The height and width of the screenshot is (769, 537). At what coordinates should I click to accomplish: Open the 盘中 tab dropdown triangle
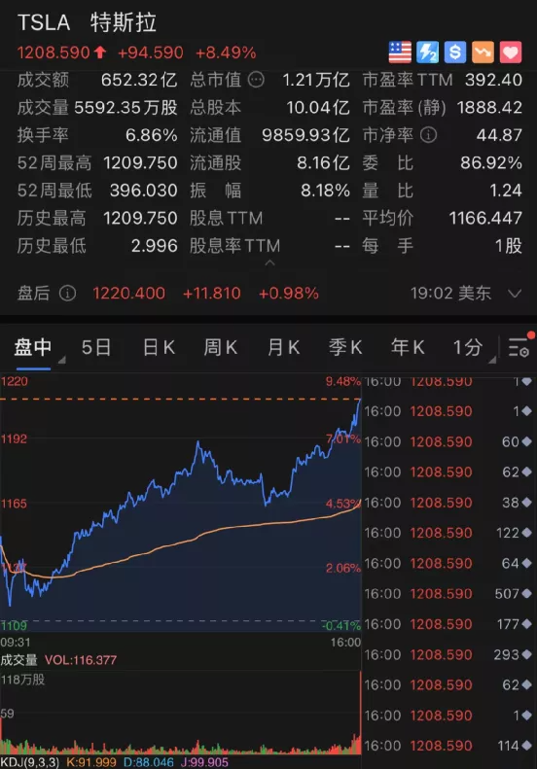click(x=61, y=361)
